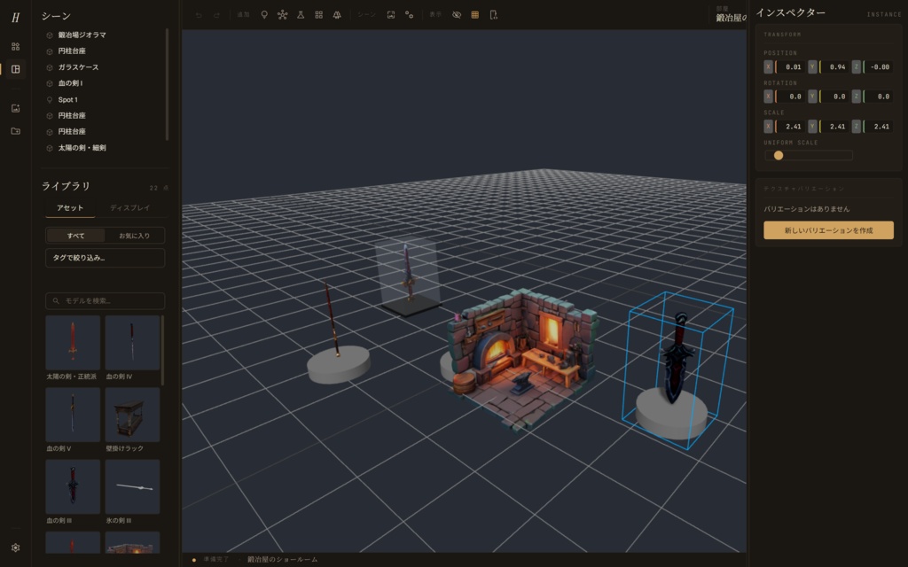This screenshot has height=567, width=908.
Task: Click Scale X value 2.41
Action: click(x=790, y=127)
